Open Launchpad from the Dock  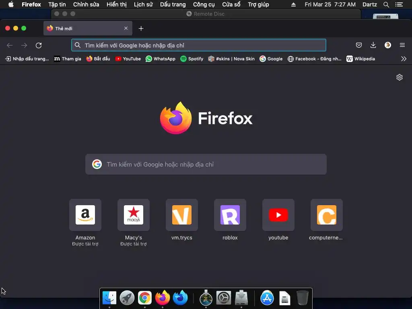[127, 298]
